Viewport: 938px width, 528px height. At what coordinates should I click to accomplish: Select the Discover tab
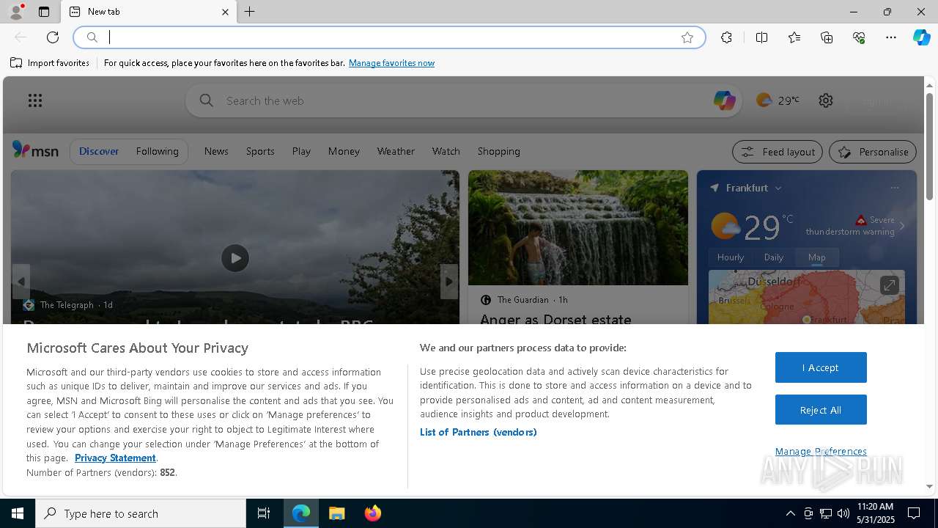click(x=99, y=151)
